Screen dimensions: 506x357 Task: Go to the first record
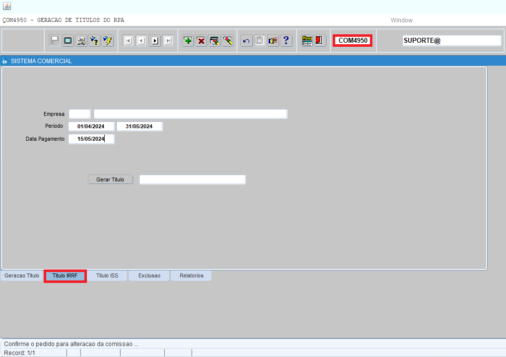tap(128, 41)
